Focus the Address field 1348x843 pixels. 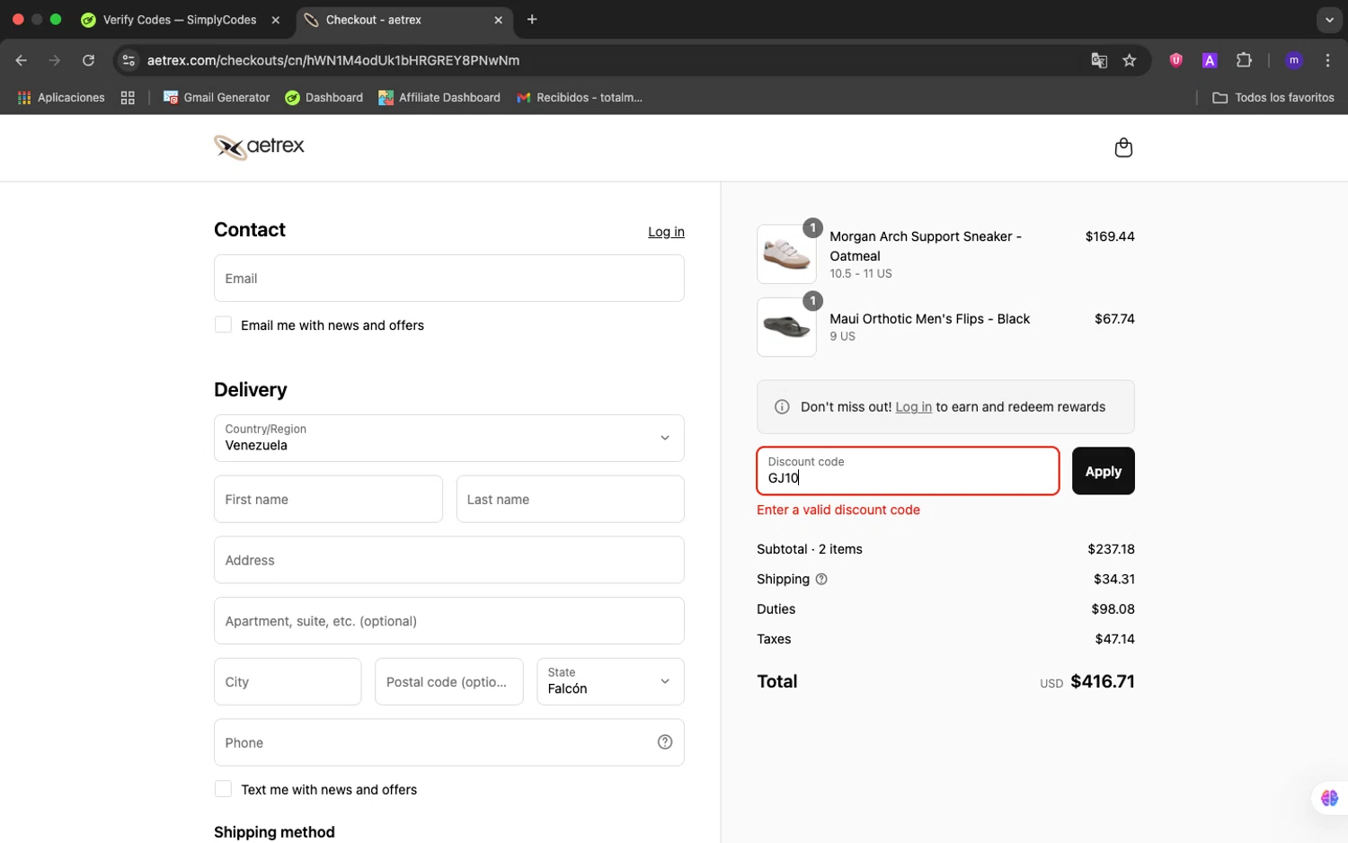[449, 560]
